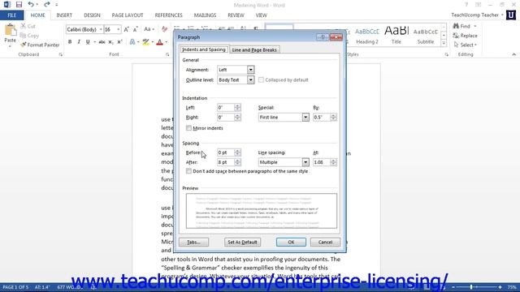Select Indents and Spacing tab
This screenshot has height=292, width=520.
pyautogui.click(x=204, y=49)
